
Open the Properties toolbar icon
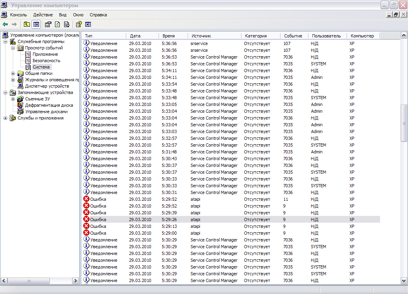click(48, 24)
